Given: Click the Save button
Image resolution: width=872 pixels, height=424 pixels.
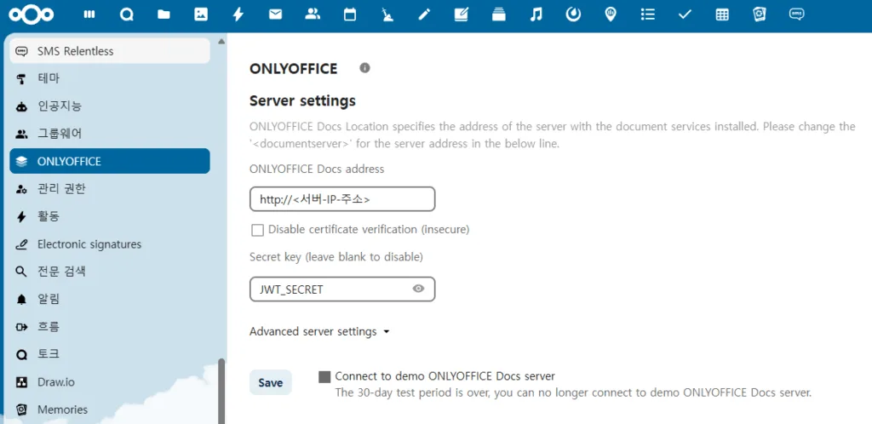Looking at the screenshot, I should (x=270, y=382).
